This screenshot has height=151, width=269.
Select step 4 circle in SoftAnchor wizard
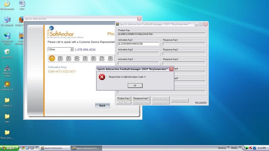[77, 58]
